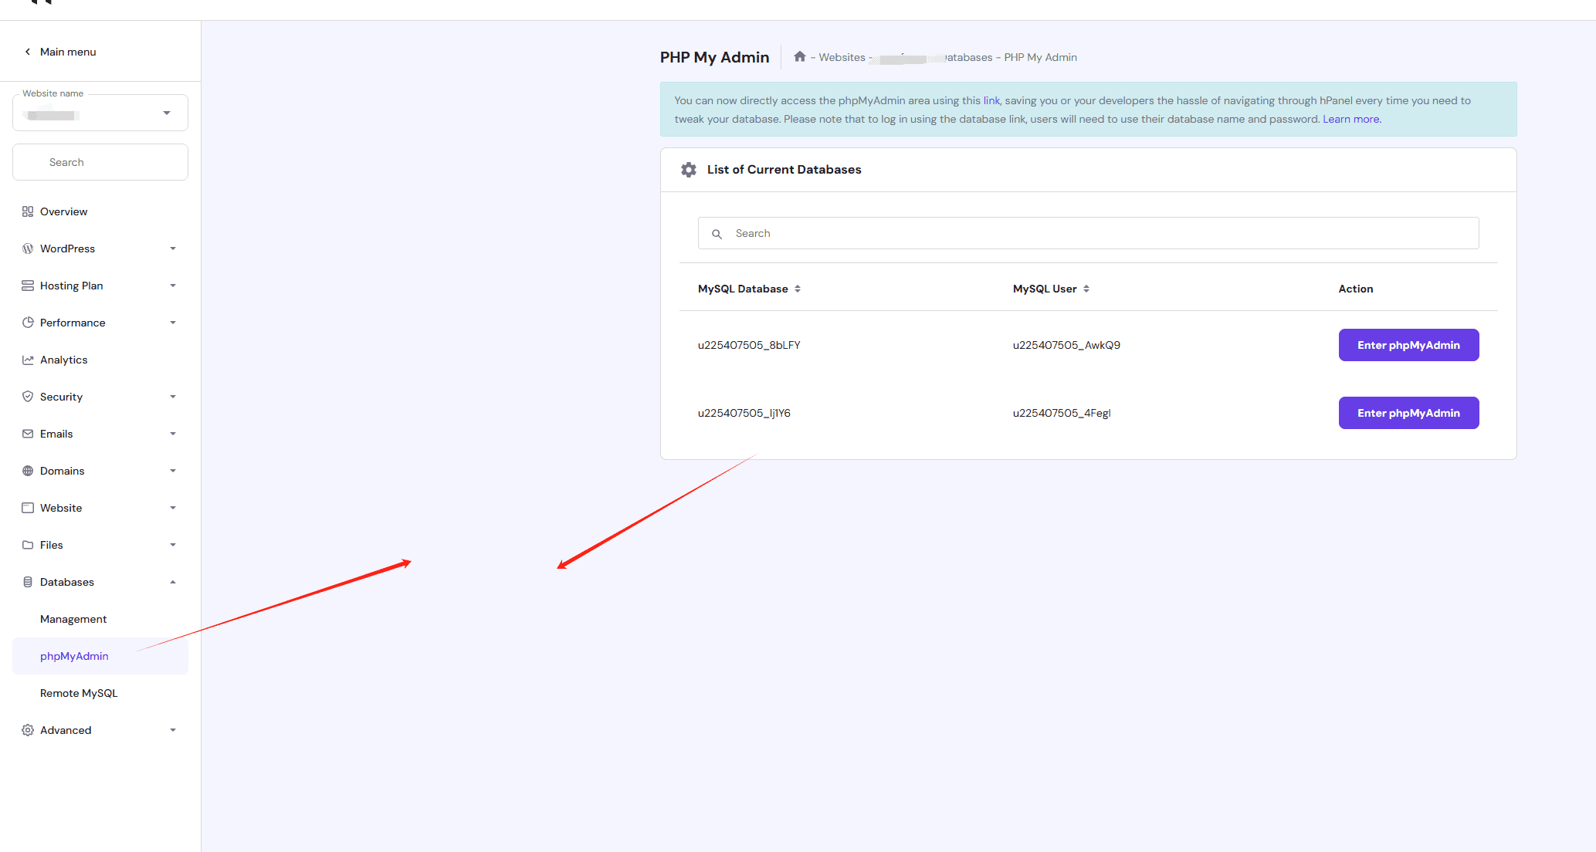The height and width of the screenshot is (852, 1596).
Task: Click the Databases cylinder icon
Action: (28, 582)
